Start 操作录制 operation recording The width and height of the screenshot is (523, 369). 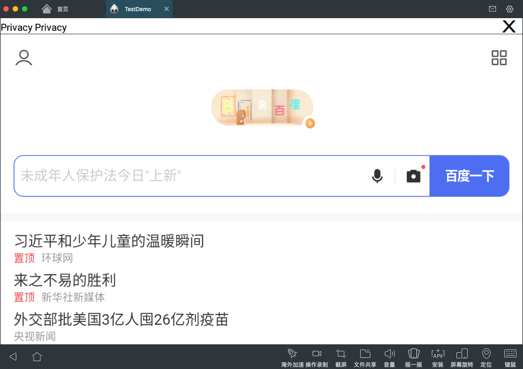(316, 358)
